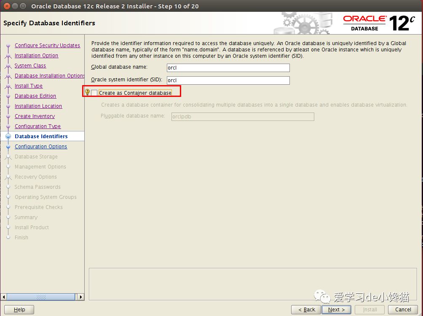Click greyed-out Database Storage step

[x=36, y=156]
